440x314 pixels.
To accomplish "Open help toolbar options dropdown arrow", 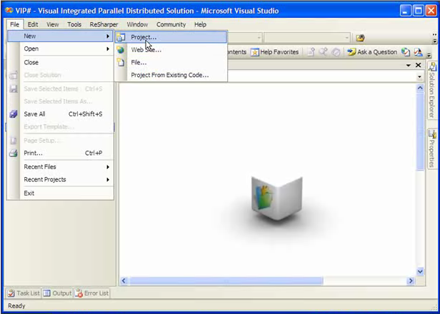I will click(429, 55).
